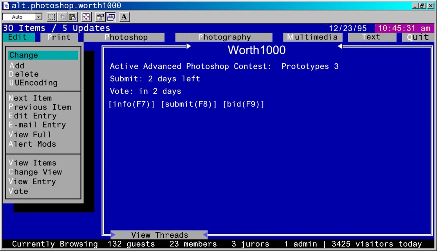
Task: Choose Delete in the Edit menu
Action: pos(23,74)
